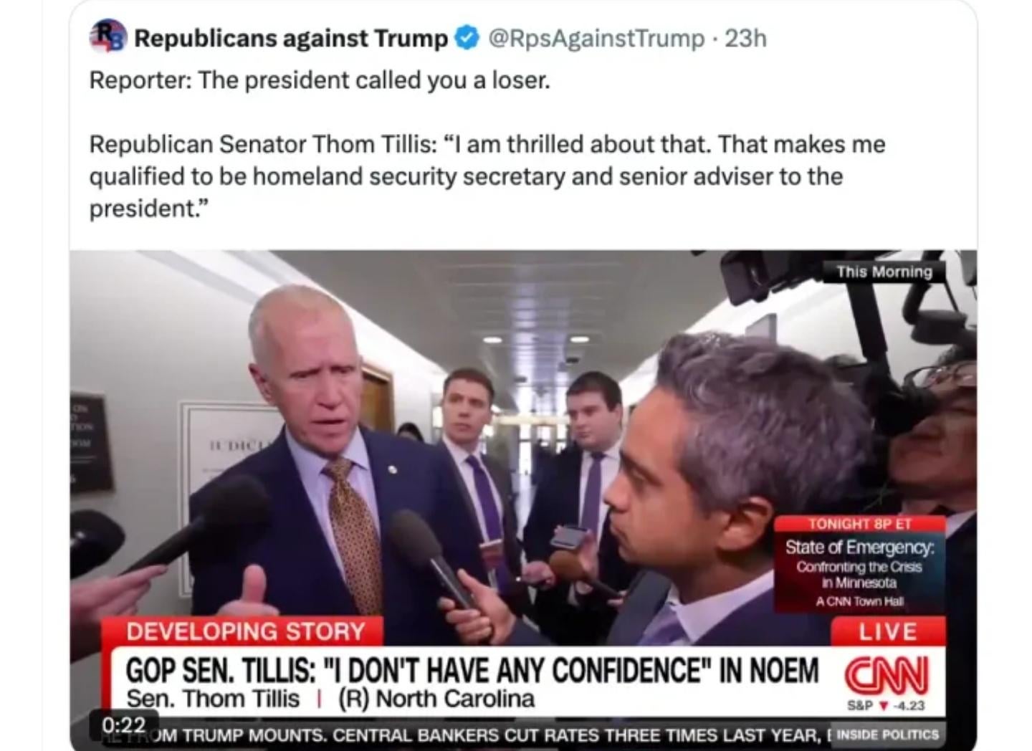This screenshot has width=1032, height=751.
Task: Click the Tonight 8P ET promo header
Action: point(859,524)
